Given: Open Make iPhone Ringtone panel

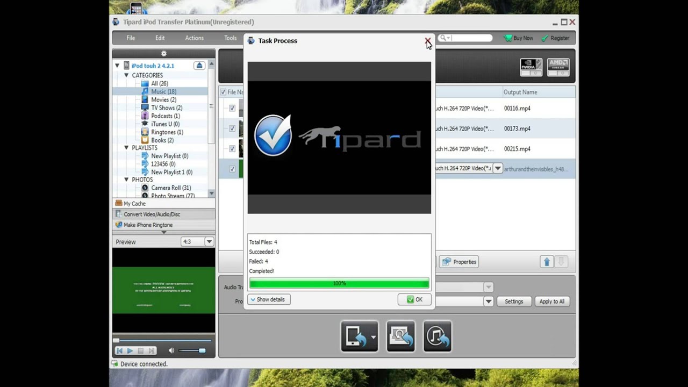Looking at the screenshot, I should (163, 225).
